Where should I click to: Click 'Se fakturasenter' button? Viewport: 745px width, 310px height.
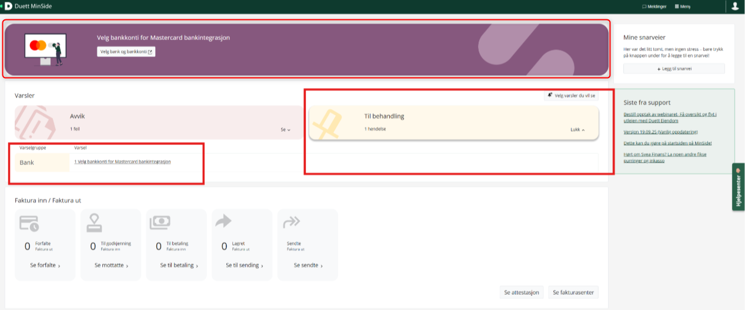pos(573,292)
